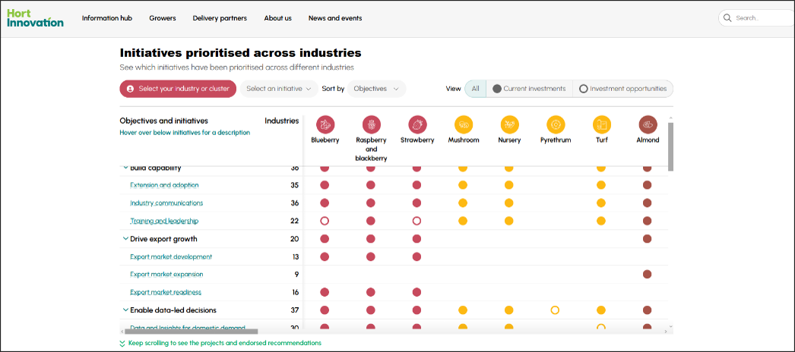Viewport: 795px width, 352px height.
Task: Open the News and events menu
Action: 335,18
